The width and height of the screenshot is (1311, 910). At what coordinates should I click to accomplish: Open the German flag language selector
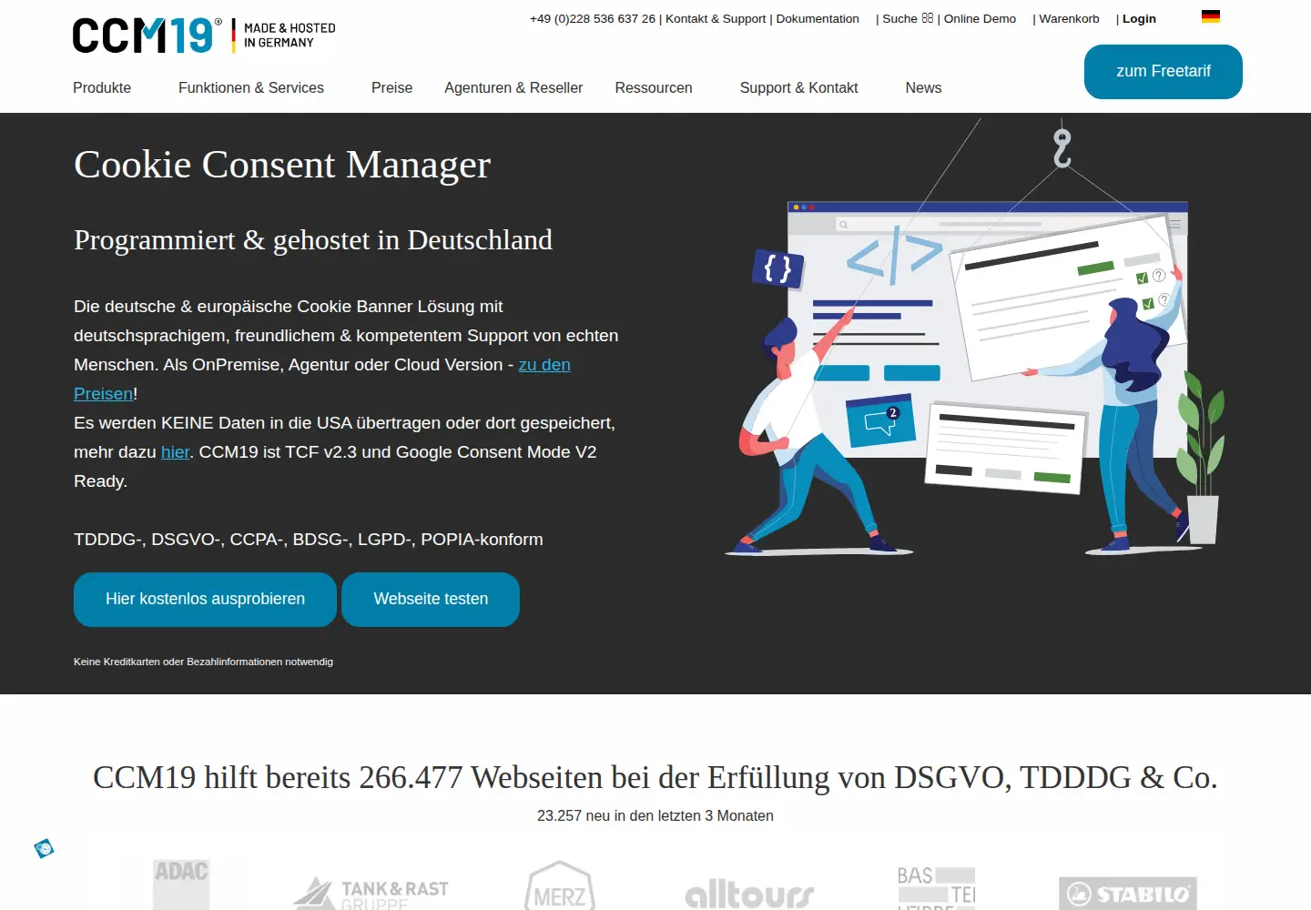point(1210,16)
